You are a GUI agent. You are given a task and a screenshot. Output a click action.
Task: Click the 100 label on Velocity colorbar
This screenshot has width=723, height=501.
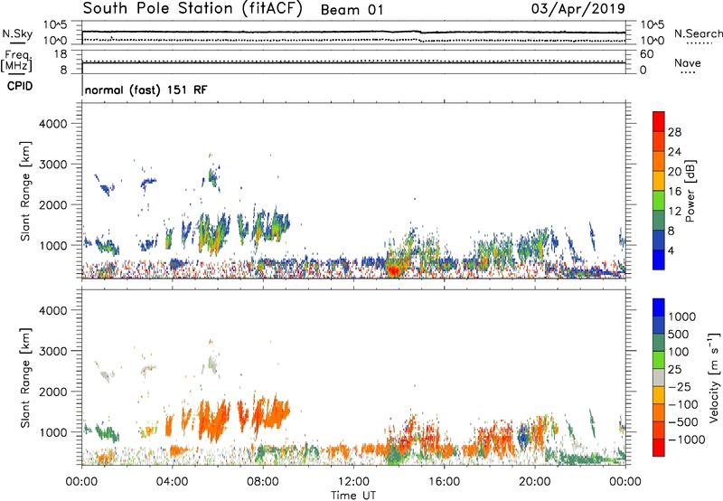point(679,352)
